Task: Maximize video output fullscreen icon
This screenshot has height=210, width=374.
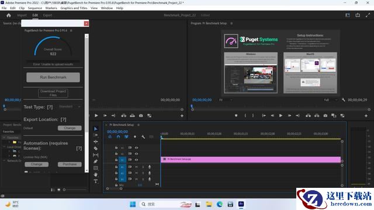Action: click(368, 15)
